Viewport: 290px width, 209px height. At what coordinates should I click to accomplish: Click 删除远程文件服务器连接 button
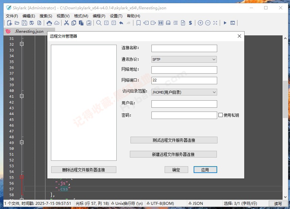click(83, 170)
